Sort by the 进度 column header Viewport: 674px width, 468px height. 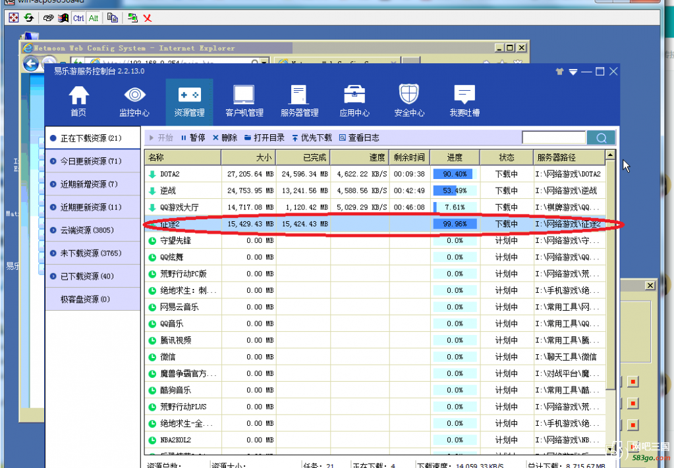[455, 157]
